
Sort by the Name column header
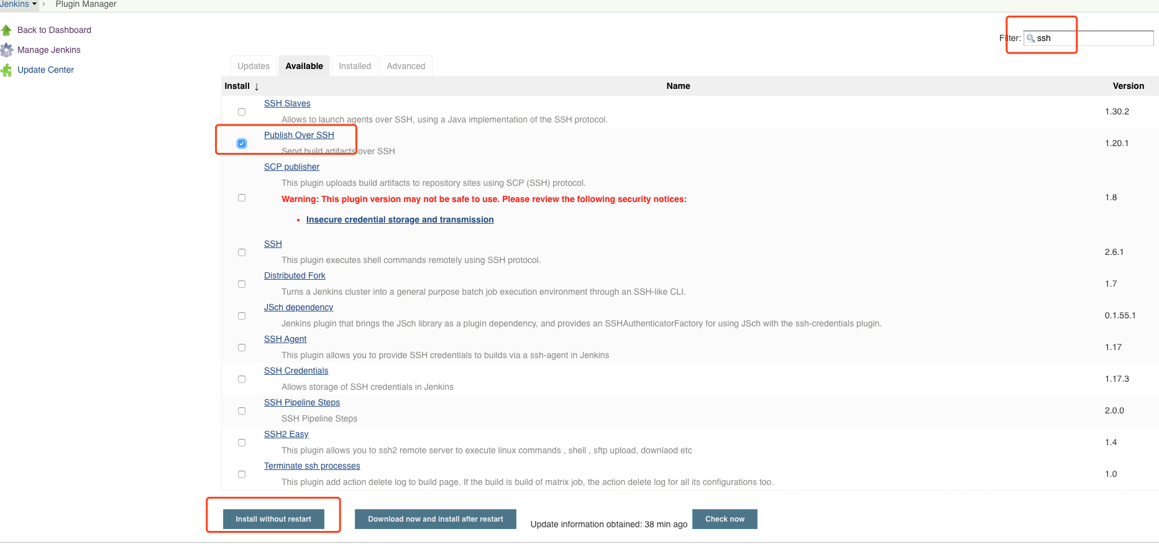[x=678, y=86]
